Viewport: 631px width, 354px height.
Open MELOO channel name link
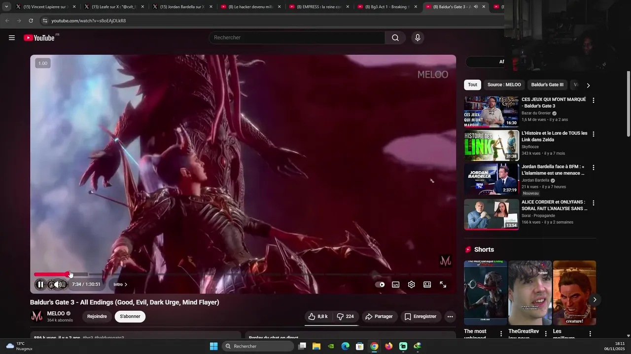pyautogui.click(x=56, y=314)
